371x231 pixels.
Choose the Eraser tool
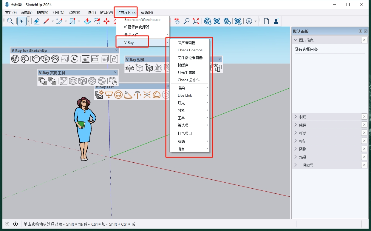tap(36, 21)
